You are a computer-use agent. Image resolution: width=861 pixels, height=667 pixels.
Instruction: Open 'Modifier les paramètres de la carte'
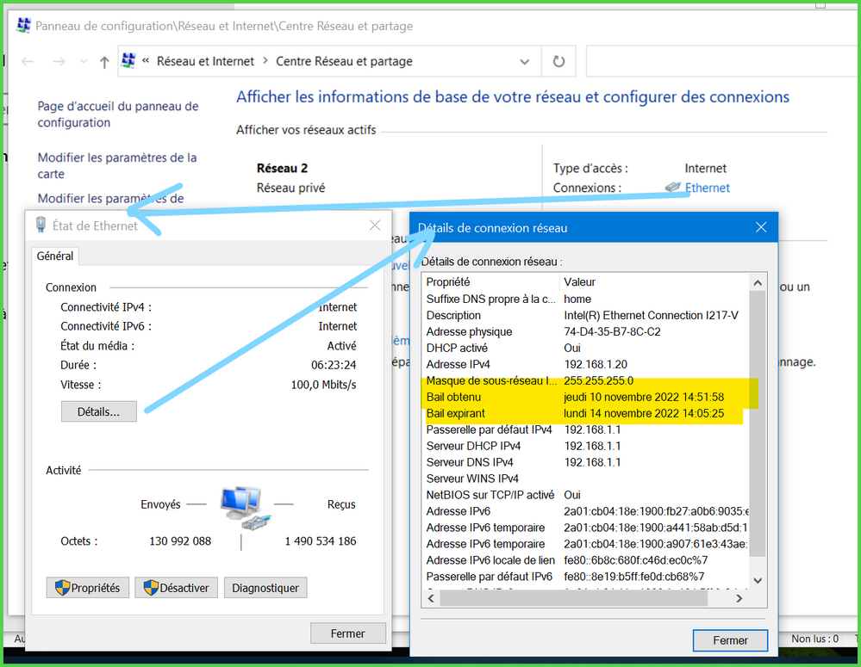(x=117, y=165)
